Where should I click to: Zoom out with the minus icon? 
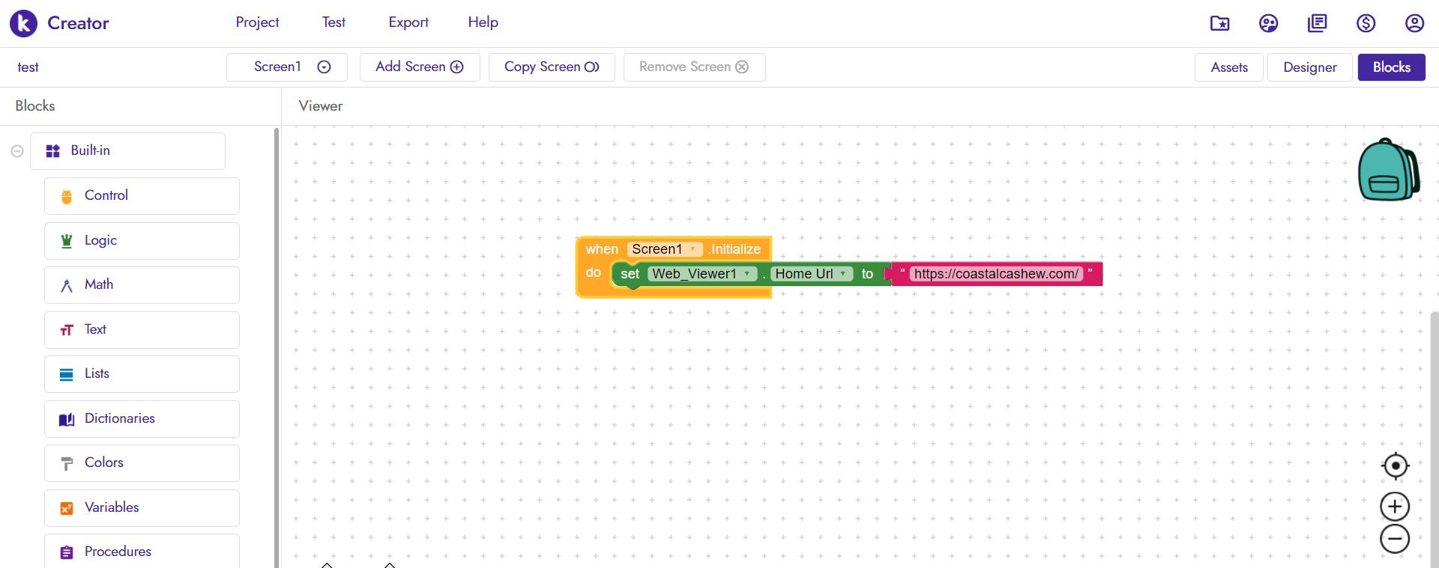pos(1395,539)
